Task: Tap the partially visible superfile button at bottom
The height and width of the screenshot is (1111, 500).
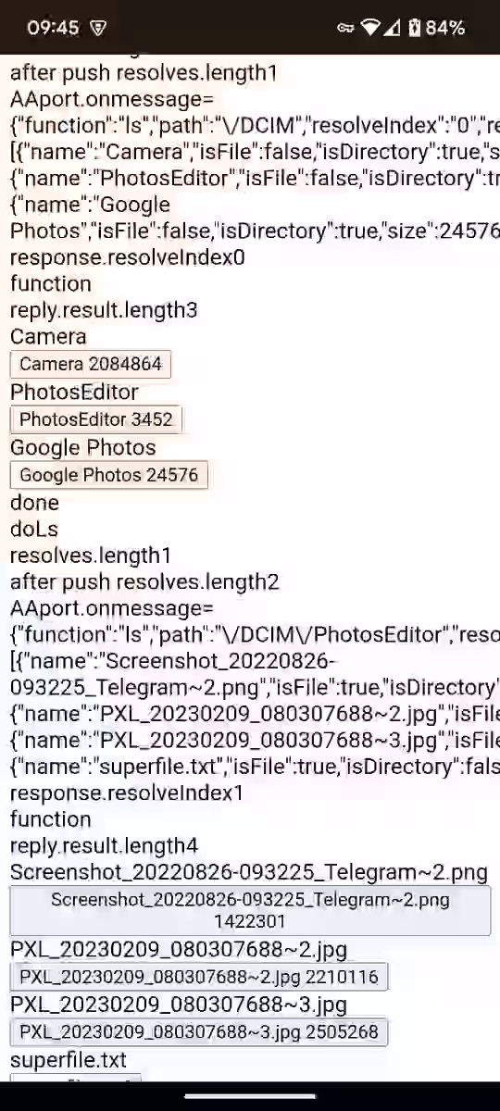Action: (x=76, y=1077)
